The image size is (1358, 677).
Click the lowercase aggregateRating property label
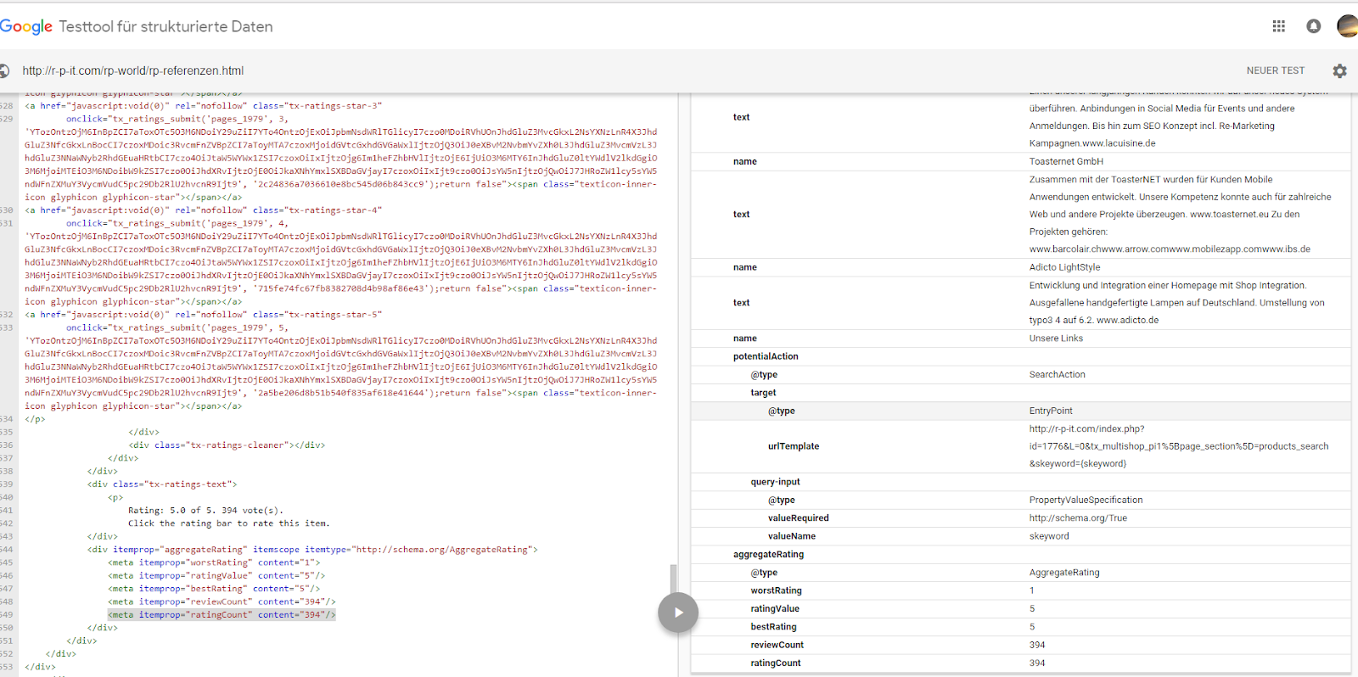(768, 555)
